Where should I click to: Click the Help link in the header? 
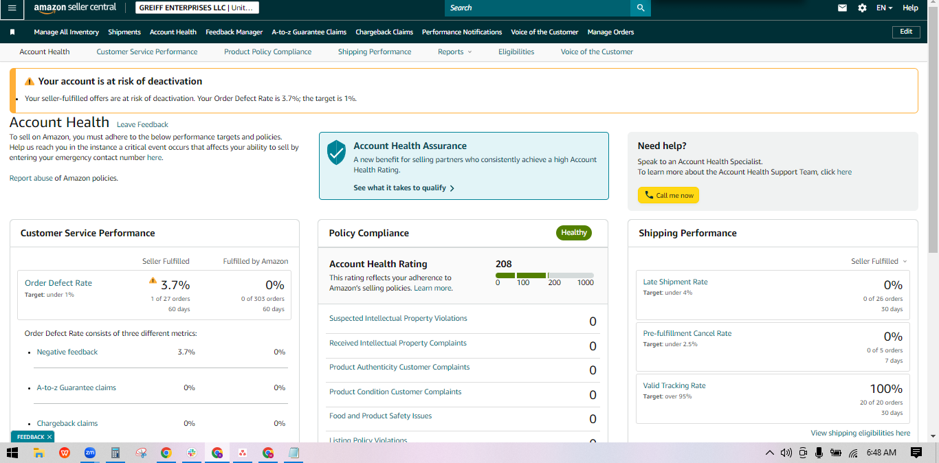tap(910, 8)
